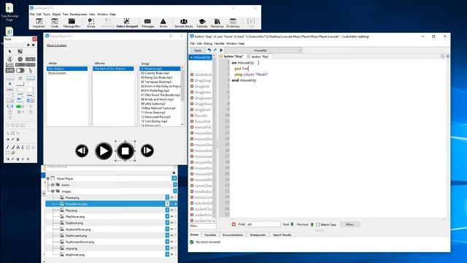The image size is (467, 263).
Task: Open Sample Stacks in toolbar
Action: coord(183,23)
